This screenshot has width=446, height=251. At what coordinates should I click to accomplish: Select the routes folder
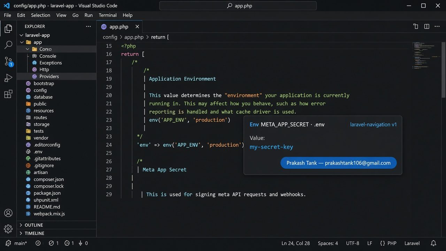(x=40, y=117)
